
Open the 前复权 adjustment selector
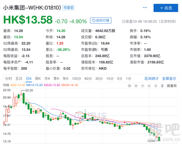(172, 86)
